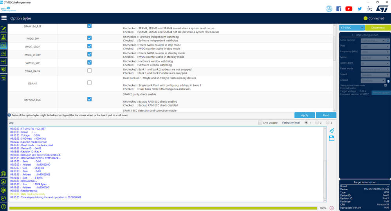Uncheck the SRAM134_RST checkbox
The height and width of the screenshot is (211, 391).
click(x=89, y=26)
